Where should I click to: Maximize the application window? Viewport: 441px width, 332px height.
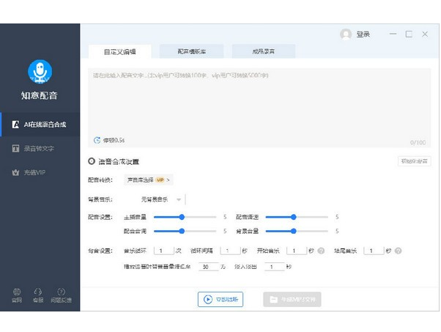point(409,34)
